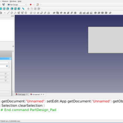The width and height of the screenshot is (123, 123).
Task: Click the pad length stepper arrows
Action: pos(9,66)
